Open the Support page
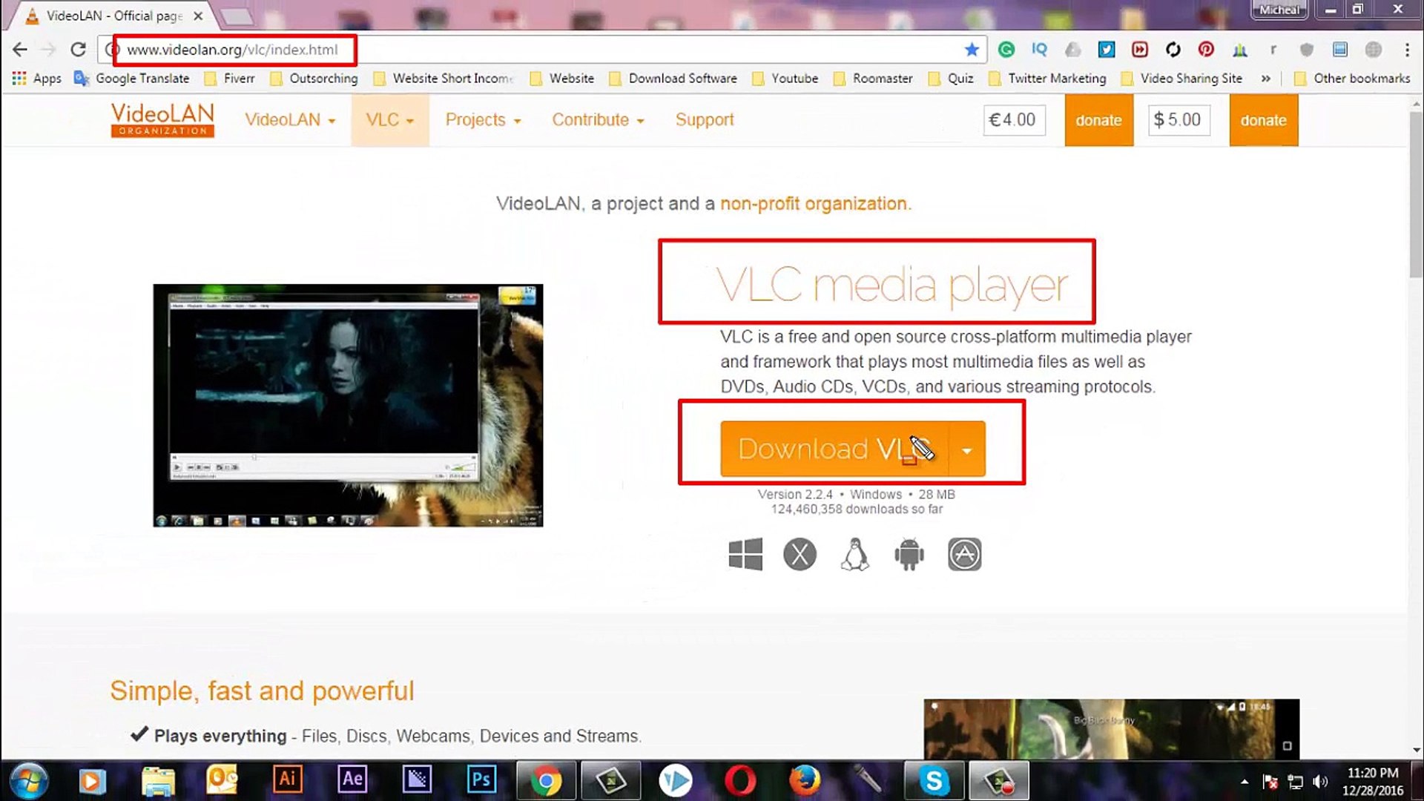This screenshot has height=801, width=1424. 704,119
